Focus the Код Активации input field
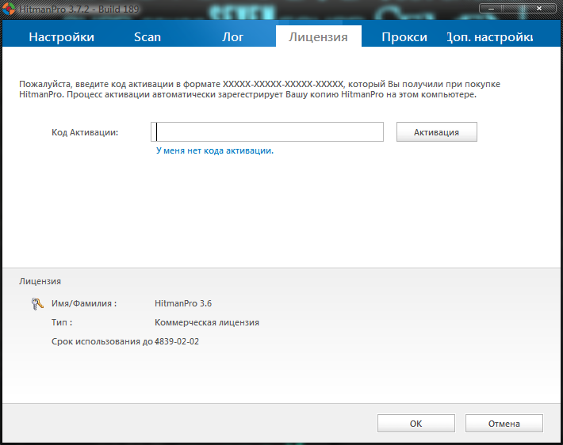The width and height of the screenshot is (563, 445). click(x=267, y=132)
